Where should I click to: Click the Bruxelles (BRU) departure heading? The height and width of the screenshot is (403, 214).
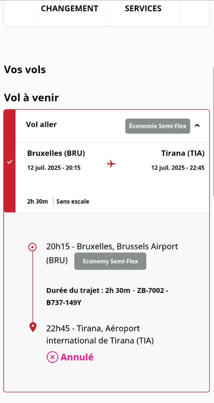[x=56, y=153]
